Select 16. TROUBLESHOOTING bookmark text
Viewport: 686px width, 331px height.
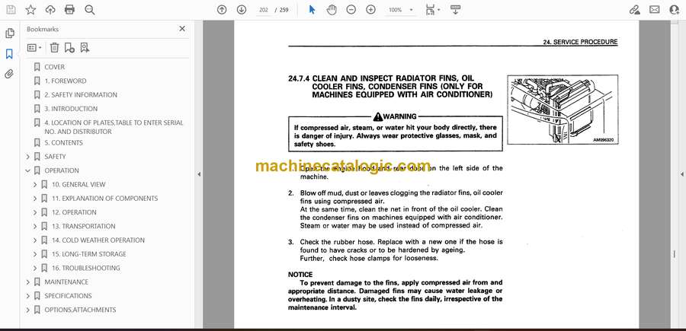(x=85, y=268)
